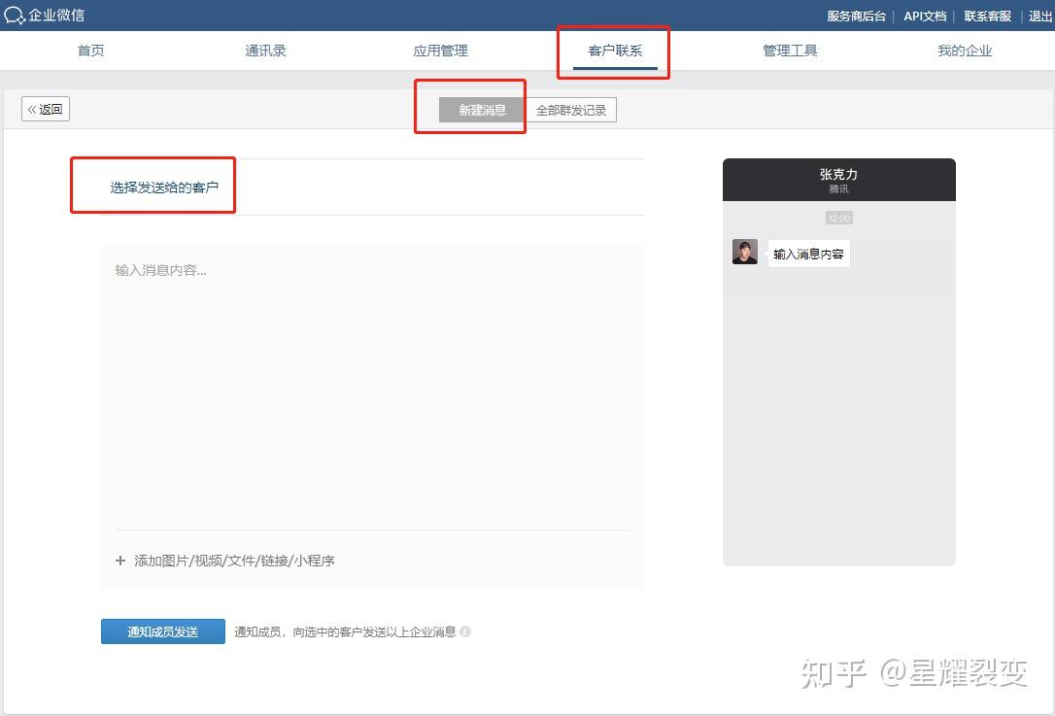1055x716 pixels.
Task: Click the avatar in the message preview
Action: pos(745,252)
